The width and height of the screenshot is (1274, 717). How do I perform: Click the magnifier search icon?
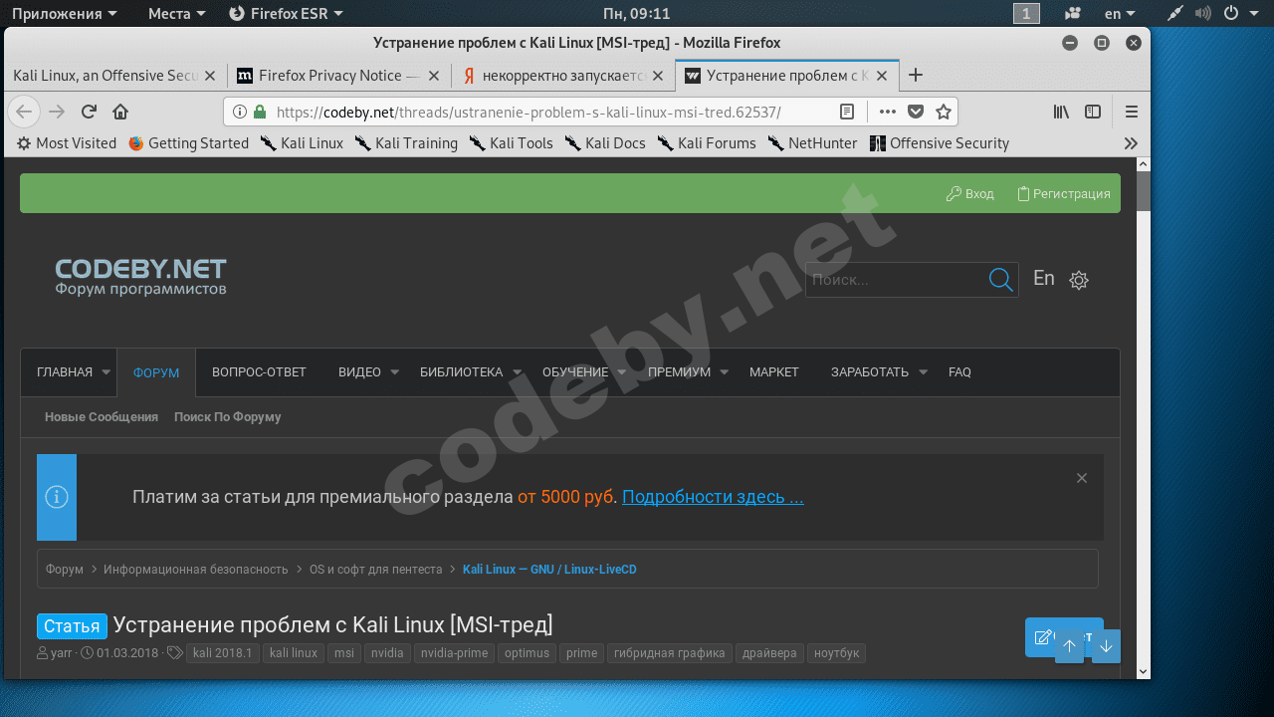[1001, 280]
